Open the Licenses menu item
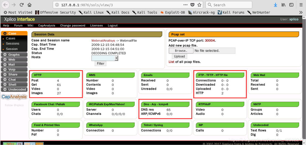Image resolution: width=306 pixels, height=145 pixels. pos(96,25)
